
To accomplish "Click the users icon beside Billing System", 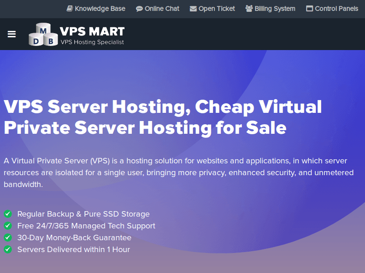I will 249,9.
